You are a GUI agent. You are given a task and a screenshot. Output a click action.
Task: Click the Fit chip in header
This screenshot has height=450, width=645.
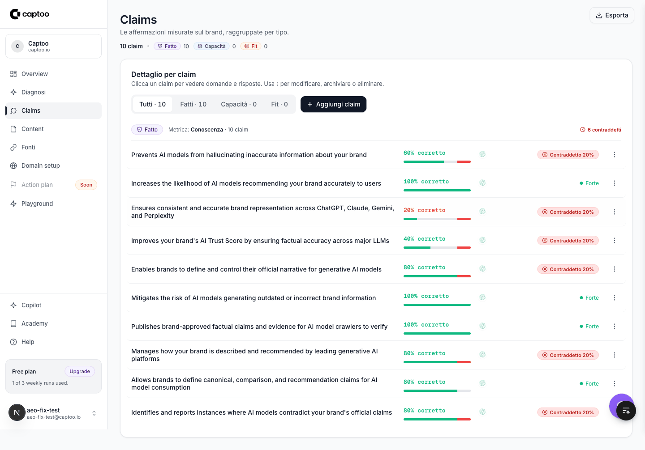click(251, 46)
